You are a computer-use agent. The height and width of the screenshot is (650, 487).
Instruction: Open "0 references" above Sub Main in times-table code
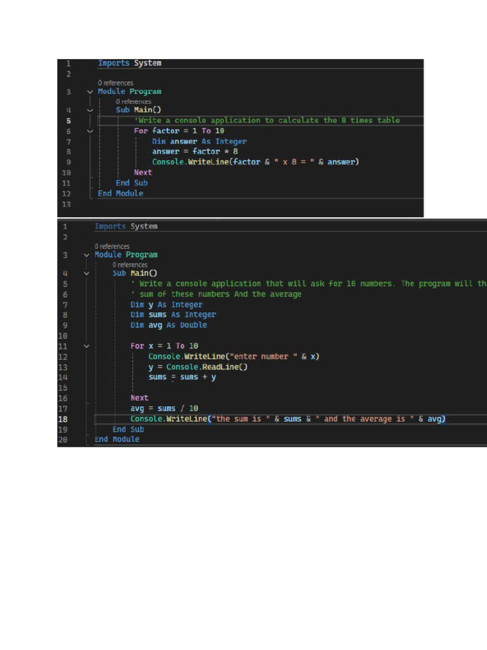point(133,102)
